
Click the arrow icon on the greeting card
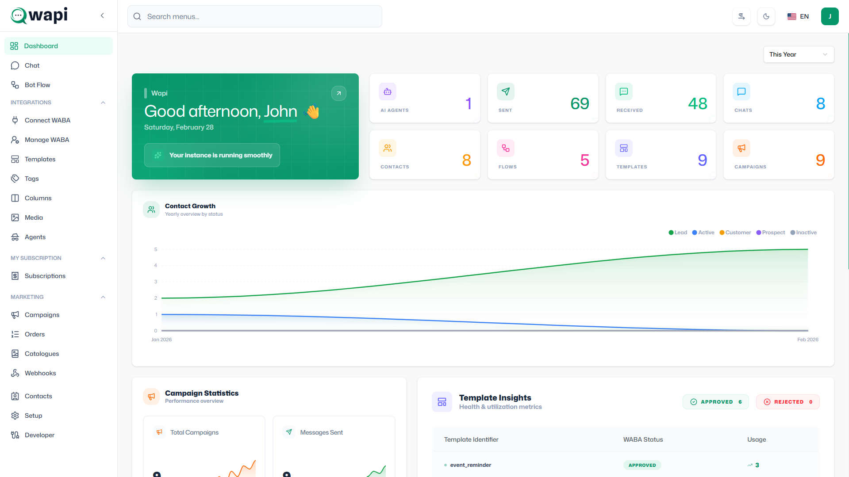click(339, 93)
